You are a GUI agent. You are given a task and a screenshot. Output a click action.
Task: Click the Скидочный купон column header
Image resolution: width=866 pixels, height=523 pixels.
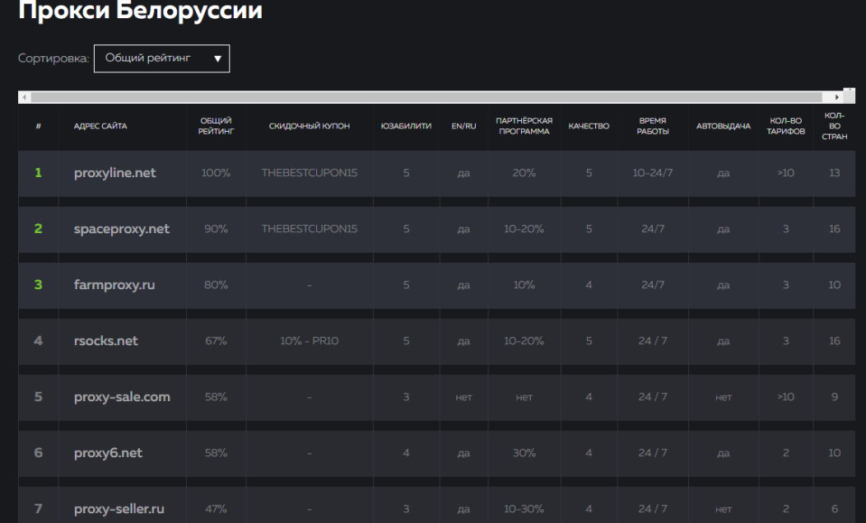click(x=310, y=126)
